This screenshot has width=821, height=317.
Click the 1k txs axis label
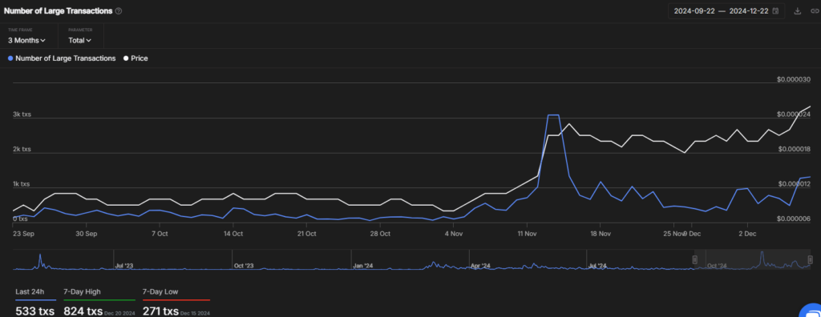pos(22,184)
